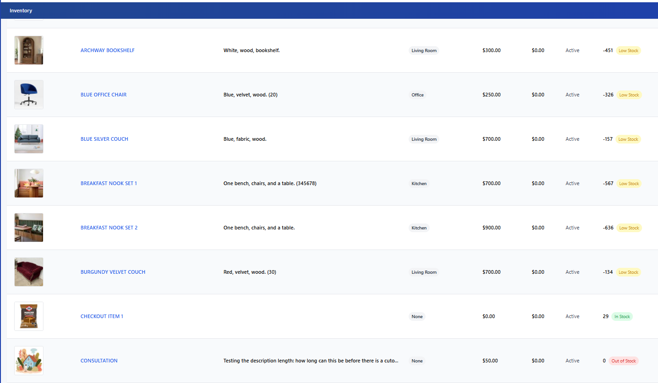Click the Breakfast Nook Set 1 thumbnail
Viewport: 658px width, 383px height.
tap(29, 183)
